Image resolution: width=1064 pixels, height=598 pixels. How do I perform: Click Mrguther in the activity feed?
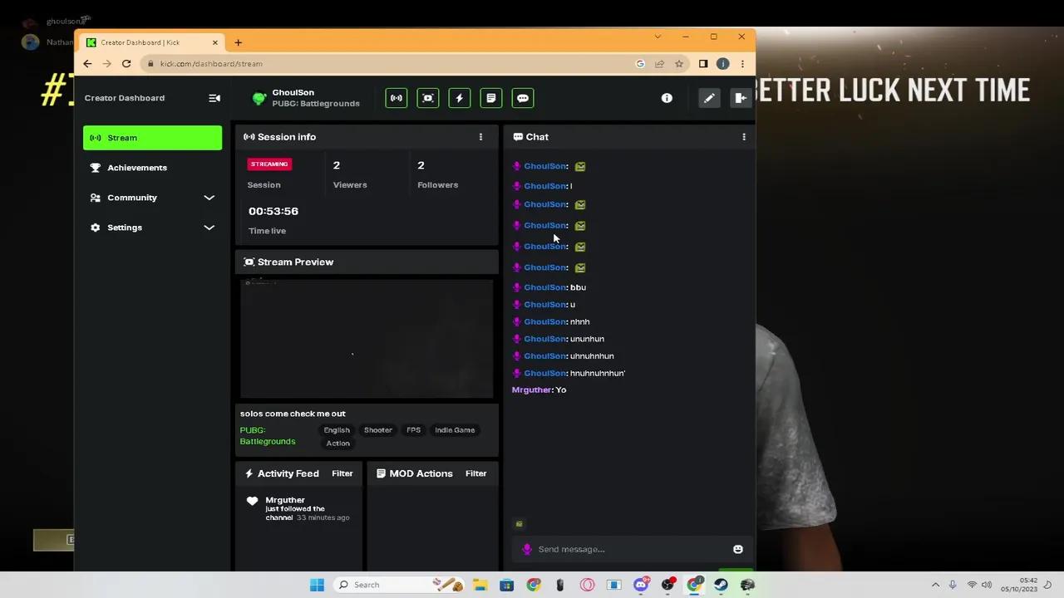[x=285, y=500]
